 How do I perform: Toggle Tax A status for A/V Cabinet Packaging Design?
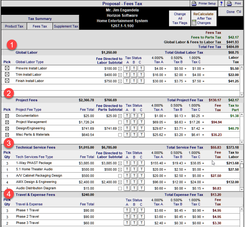127,176
